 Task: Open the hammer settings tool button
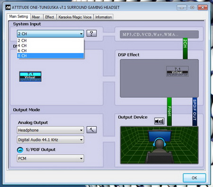(92, 130)
